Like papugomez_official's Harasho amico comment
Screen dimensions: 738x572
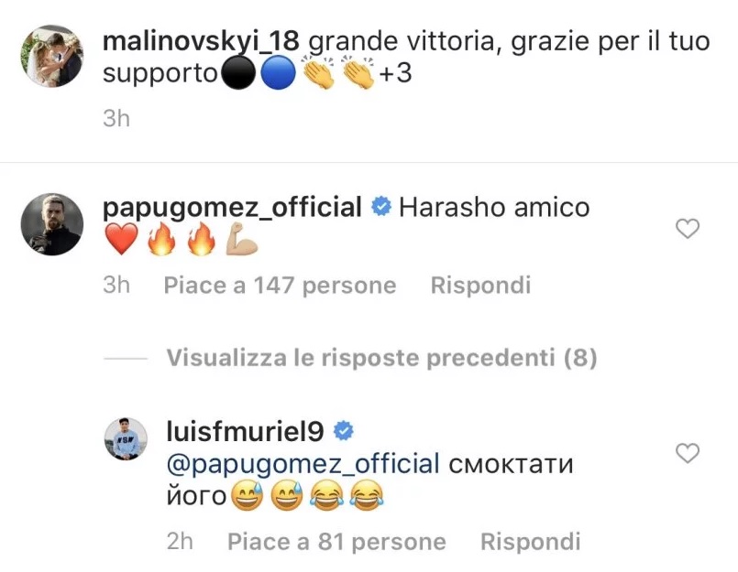coord(688,229)
